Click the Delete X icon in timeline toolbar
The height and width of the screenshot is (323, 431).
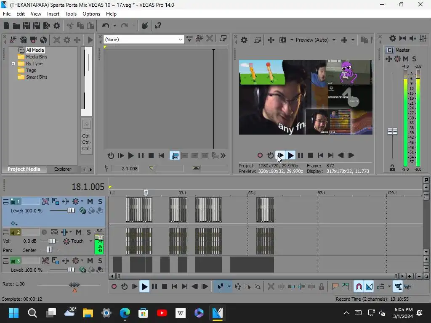[x=271, y=287]
